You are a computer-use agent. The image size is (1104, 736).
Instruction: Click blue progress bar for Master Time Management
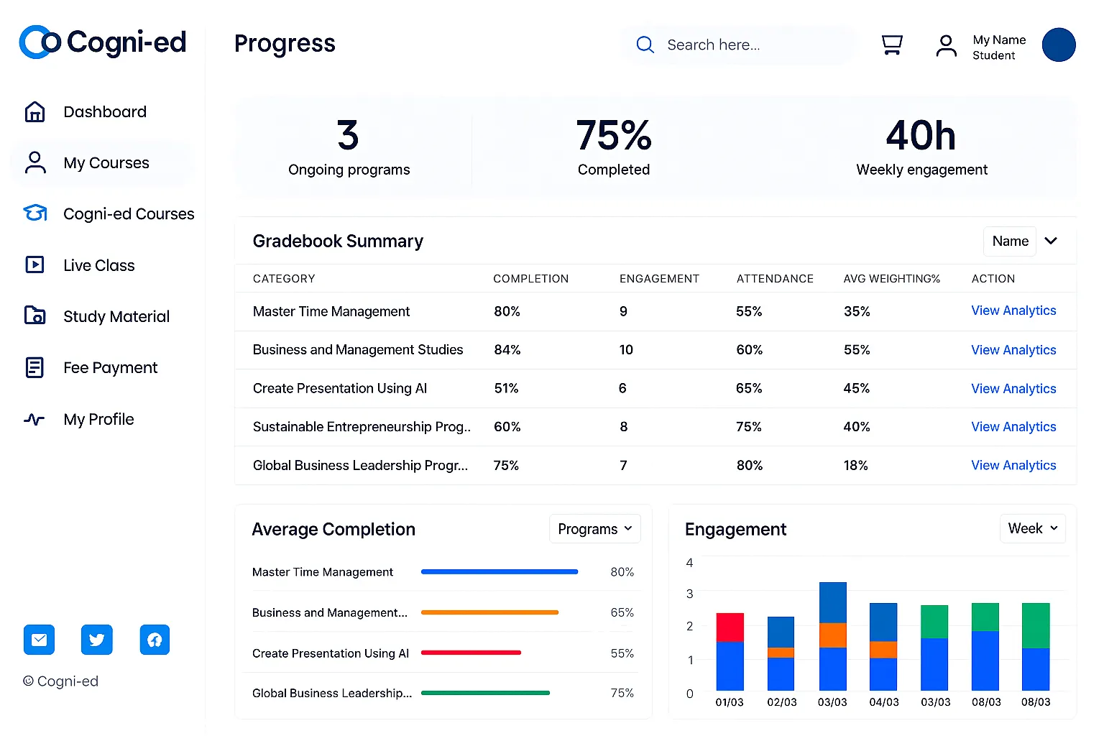click(x=500, y=572)
